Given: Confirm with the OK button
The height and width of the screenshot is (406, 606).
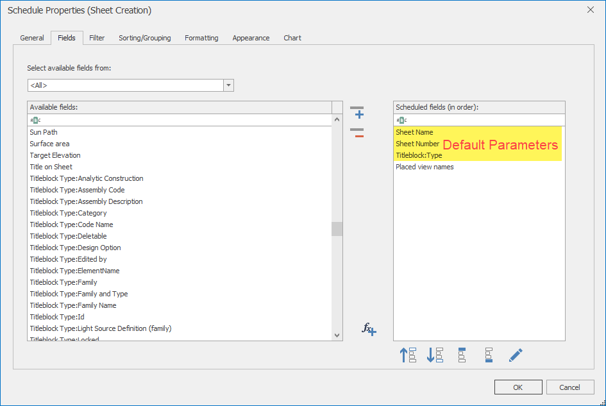Looking at the screenshot, I should (x=518, y=387).
